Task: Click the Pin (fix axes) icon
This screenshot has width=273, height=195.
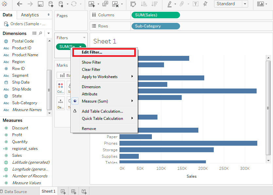Action: pyautogui.click(x=206, y=4)
